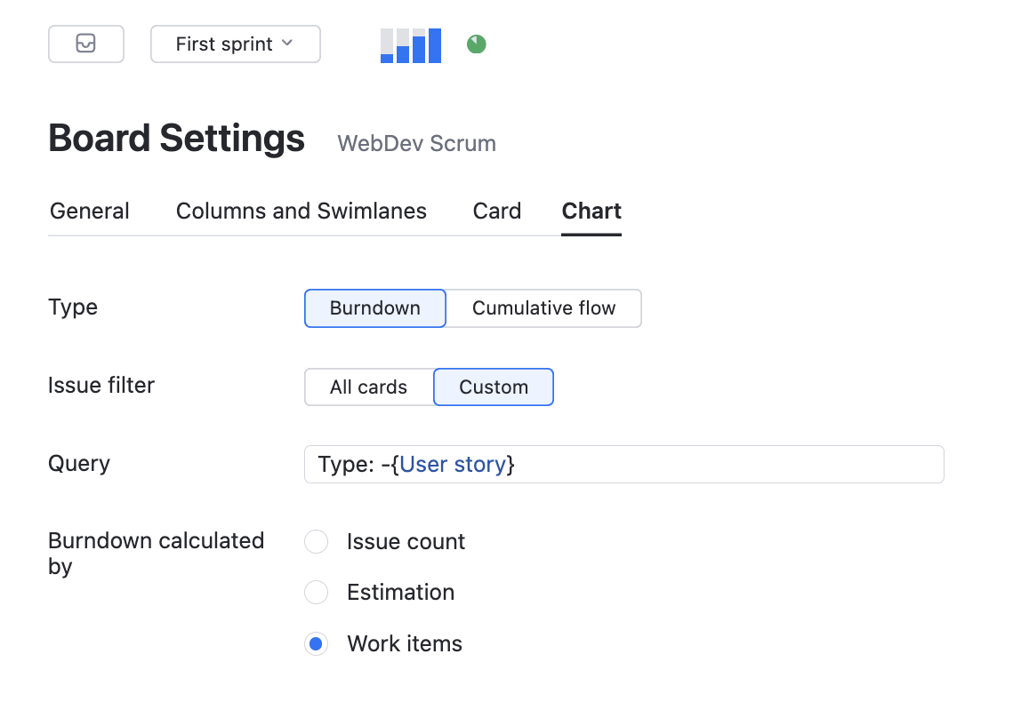Viewport: 1021px width, 718px height.
Task: Click the User story value in query
Action: [x=454, y=465]
